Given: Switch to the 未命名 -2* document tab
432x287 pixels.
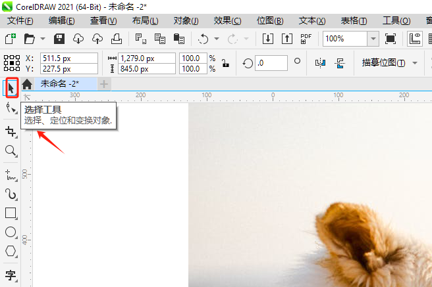Looking at the screenshot, I should tap(65, 84).
